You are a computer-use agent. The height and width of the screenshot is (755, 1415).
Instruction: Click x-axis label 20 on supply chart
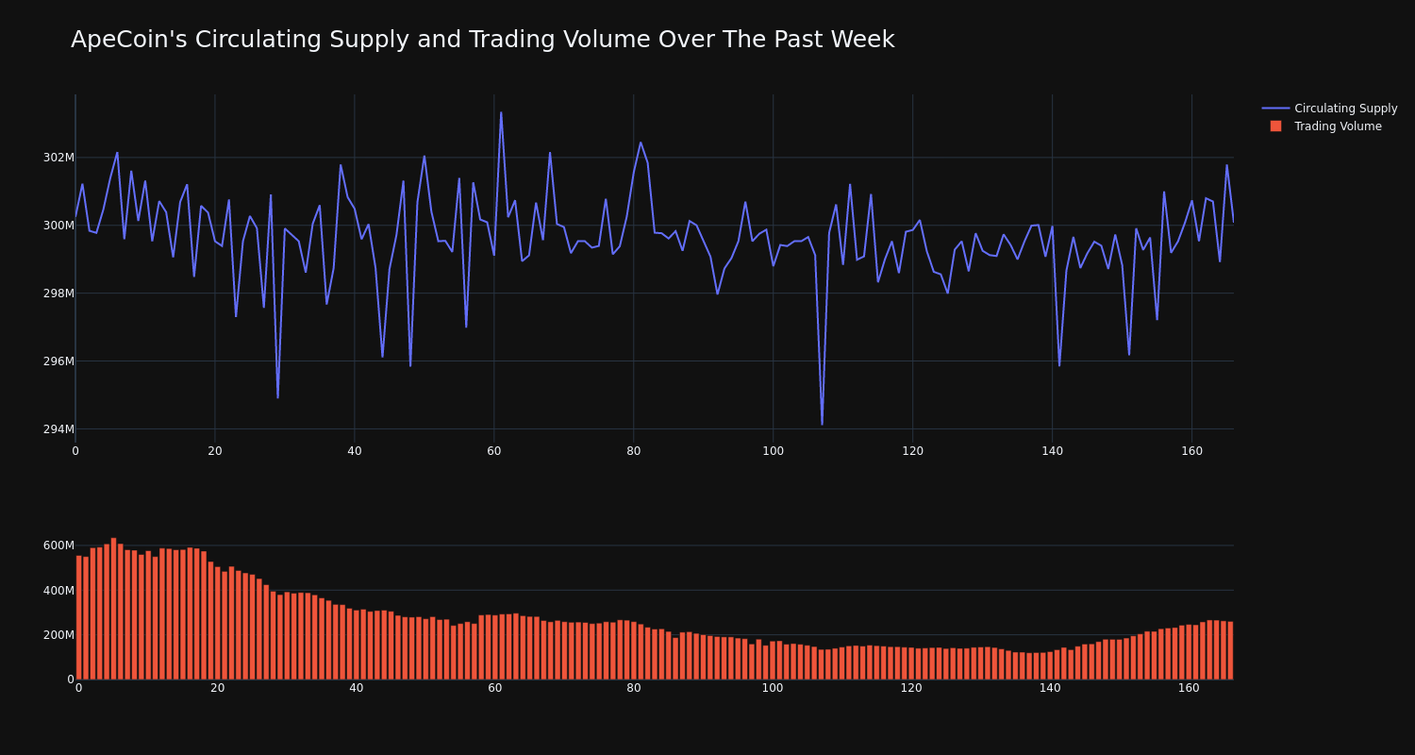pos(215,451)
